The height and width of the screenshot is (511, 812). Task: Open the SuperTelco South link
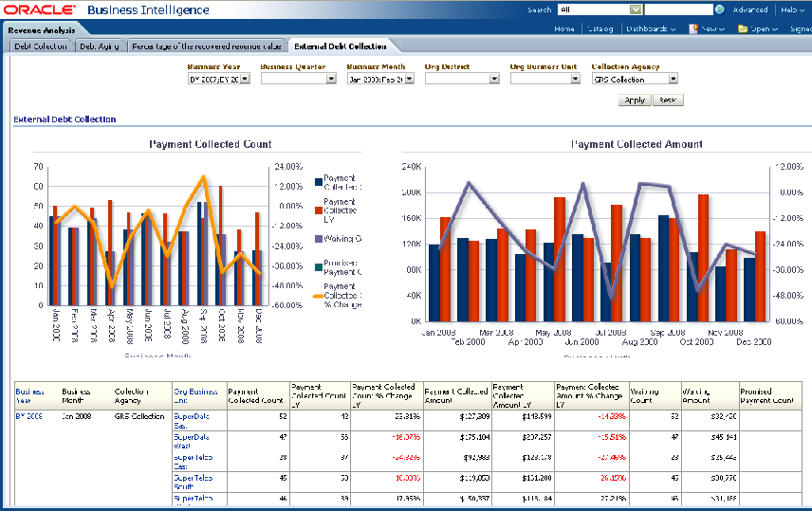[x=194, y=482]
